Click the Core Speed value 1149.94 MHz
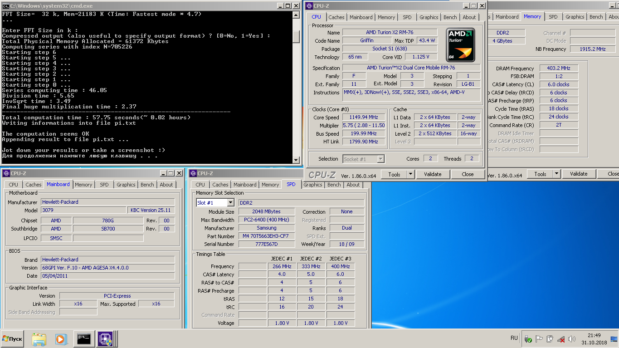The height and width of the screenshot is (348, 619). (x=364, y=118)
